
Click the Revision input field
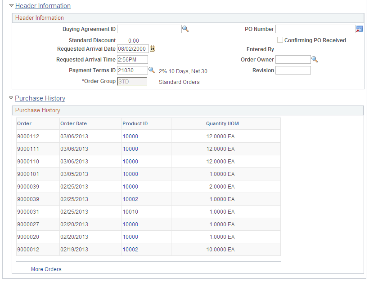click(x=293, y=70)
